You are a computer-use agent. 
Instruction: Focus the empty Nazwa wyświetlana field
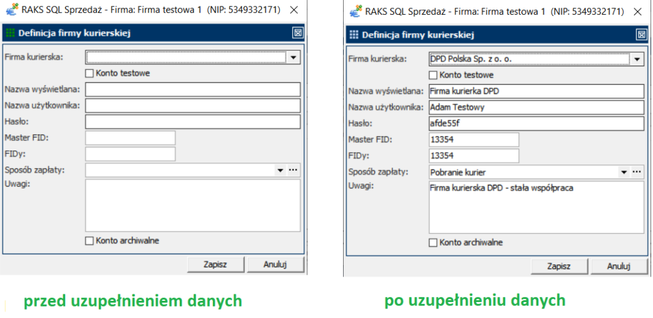[x=193, y=89]
